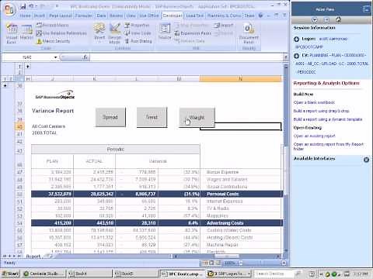Click into the formula bar

pos(186,57)
